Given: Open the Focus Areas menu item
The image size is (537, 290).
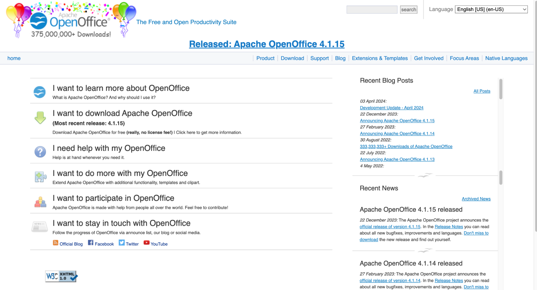Looking at the screenshot, I should point(464,58).
